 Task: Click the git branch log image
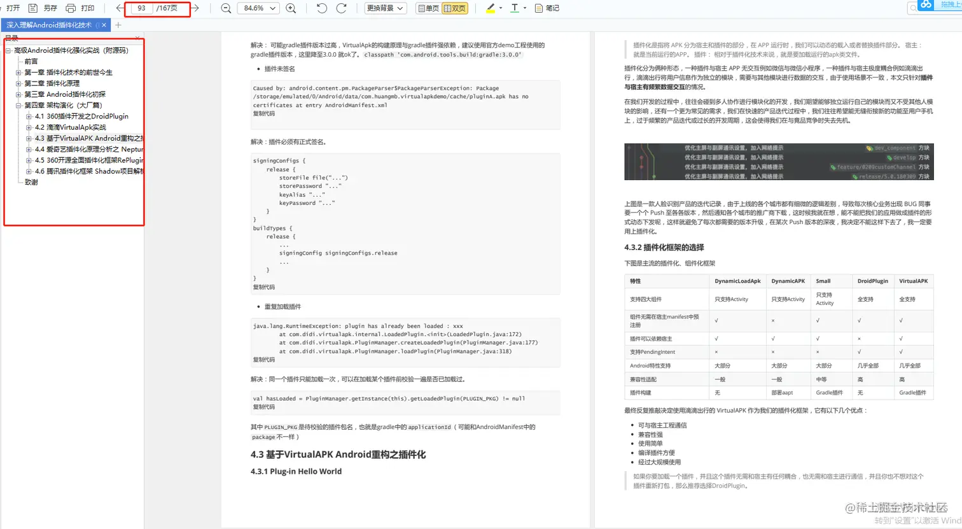point(779,162)
